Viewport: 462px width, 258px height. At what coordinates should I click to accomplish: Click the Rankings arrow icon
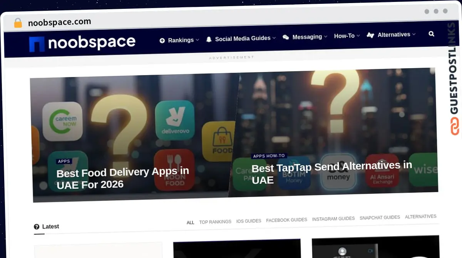tap(162, 40)
